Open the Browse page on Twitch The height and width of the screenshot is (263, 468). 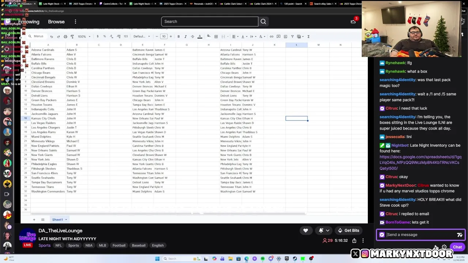pos(56,22)
